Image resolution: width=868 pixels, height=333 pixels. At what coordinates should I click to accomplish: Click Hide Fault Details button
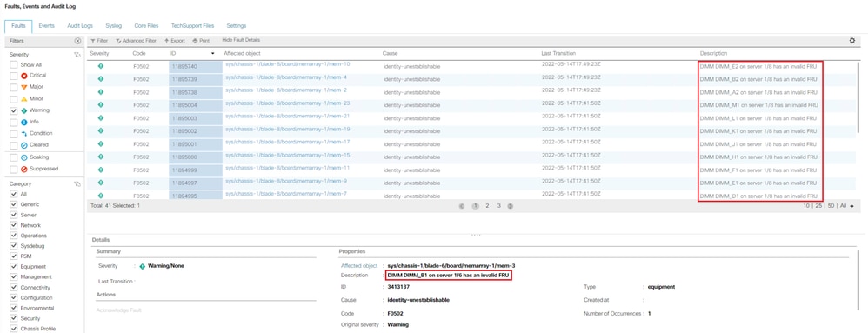click(x=241, y=40)
